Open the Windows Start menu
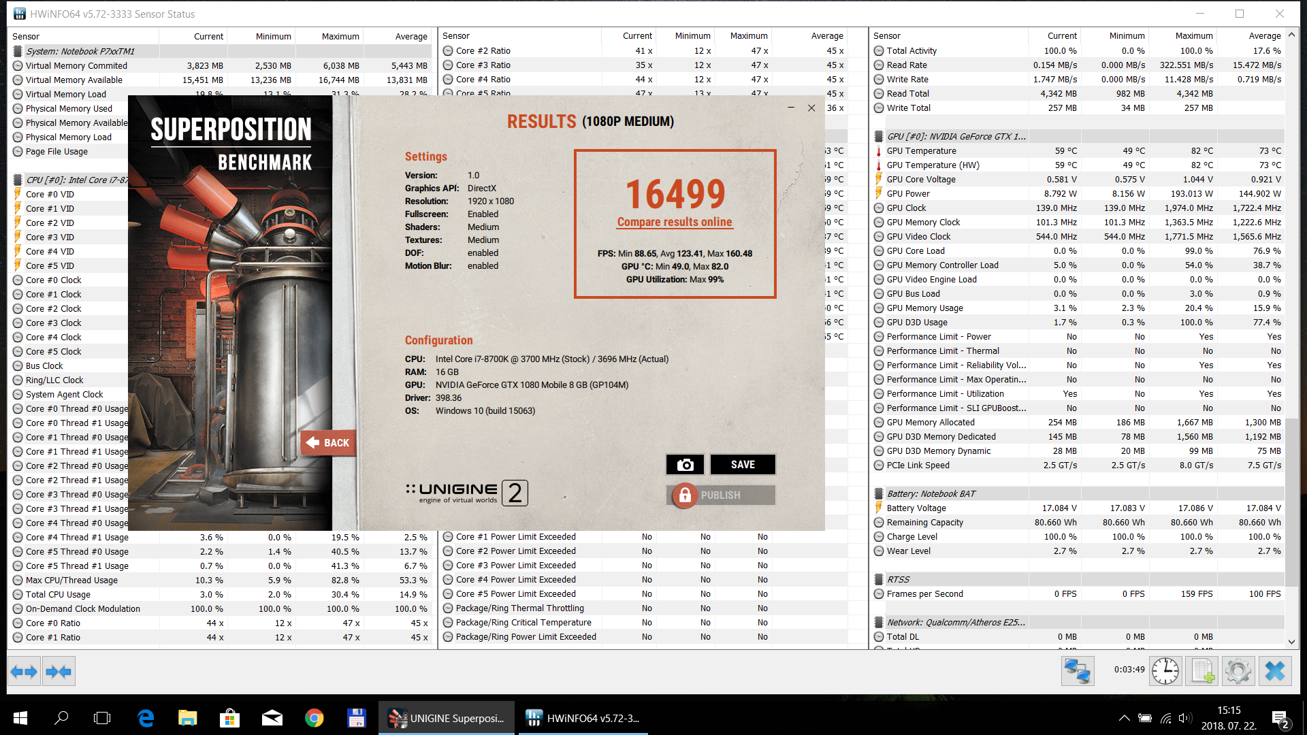 pyautogui.click(x=20, y=718)
